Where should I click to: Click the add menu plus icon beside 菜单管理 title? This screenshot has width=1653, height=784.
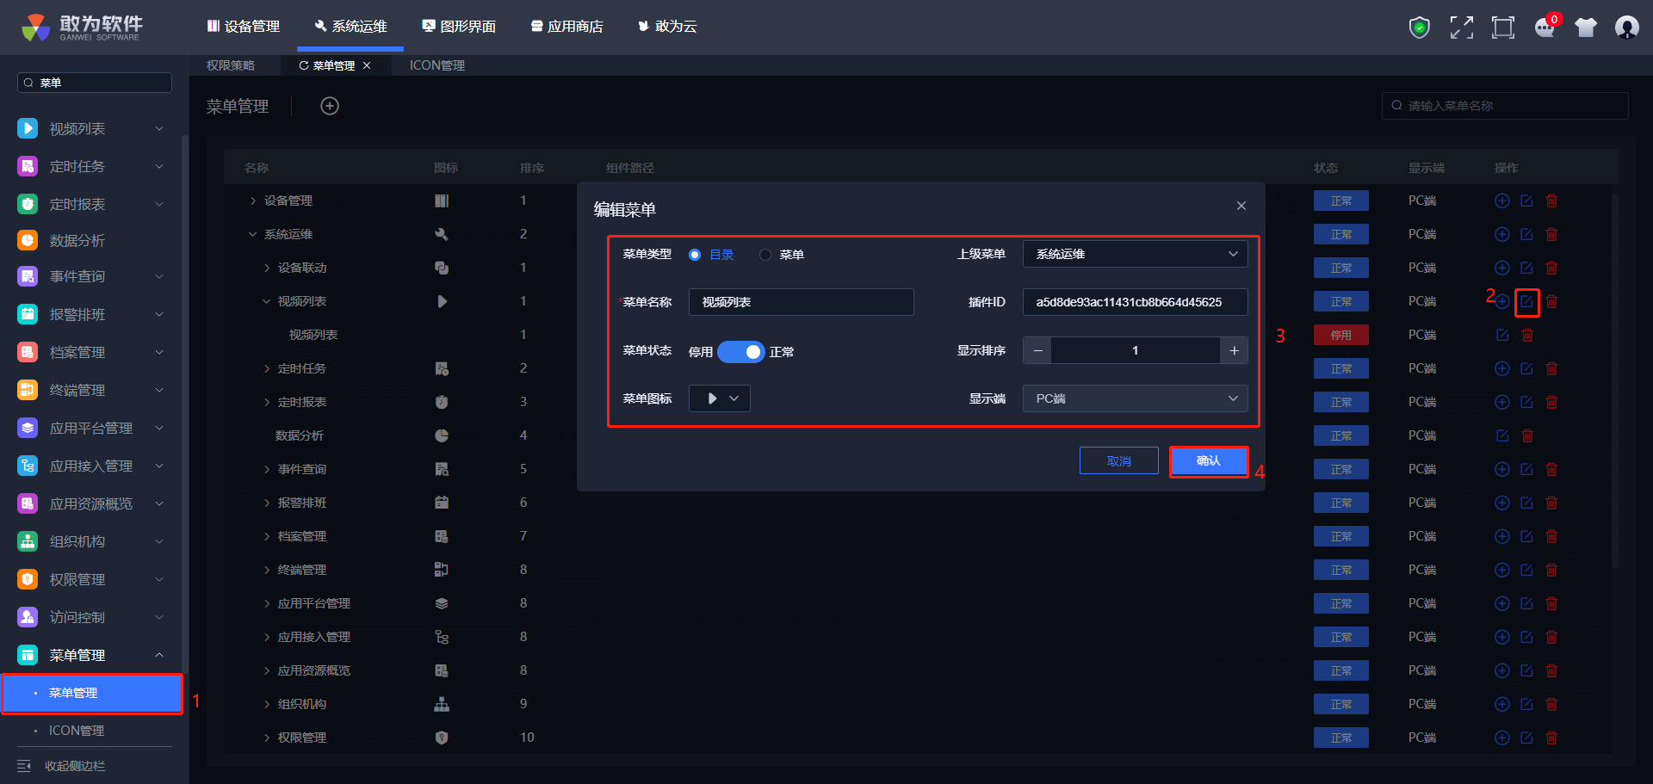pyautogui.click(x=330, y=106)
